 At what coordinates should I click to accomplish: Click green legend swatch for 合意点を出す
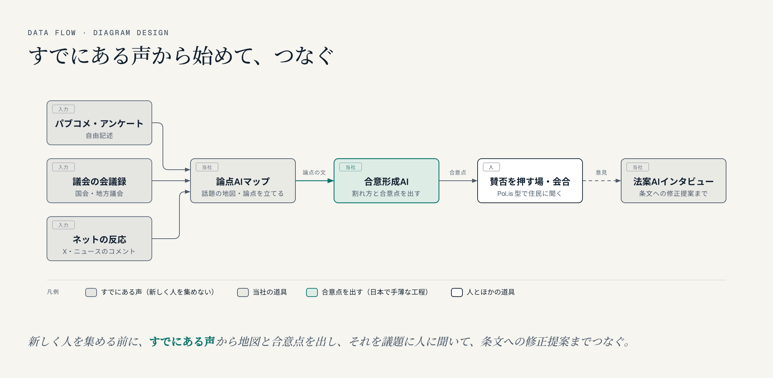pos(312,292)
